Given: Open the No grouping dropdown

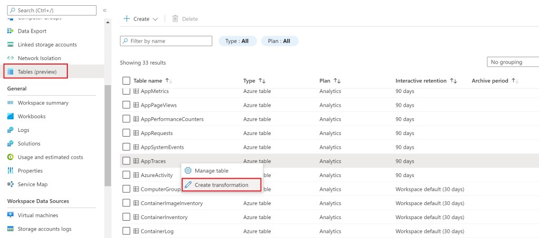Looking at the screenshot, I should (x=513, y=62).
